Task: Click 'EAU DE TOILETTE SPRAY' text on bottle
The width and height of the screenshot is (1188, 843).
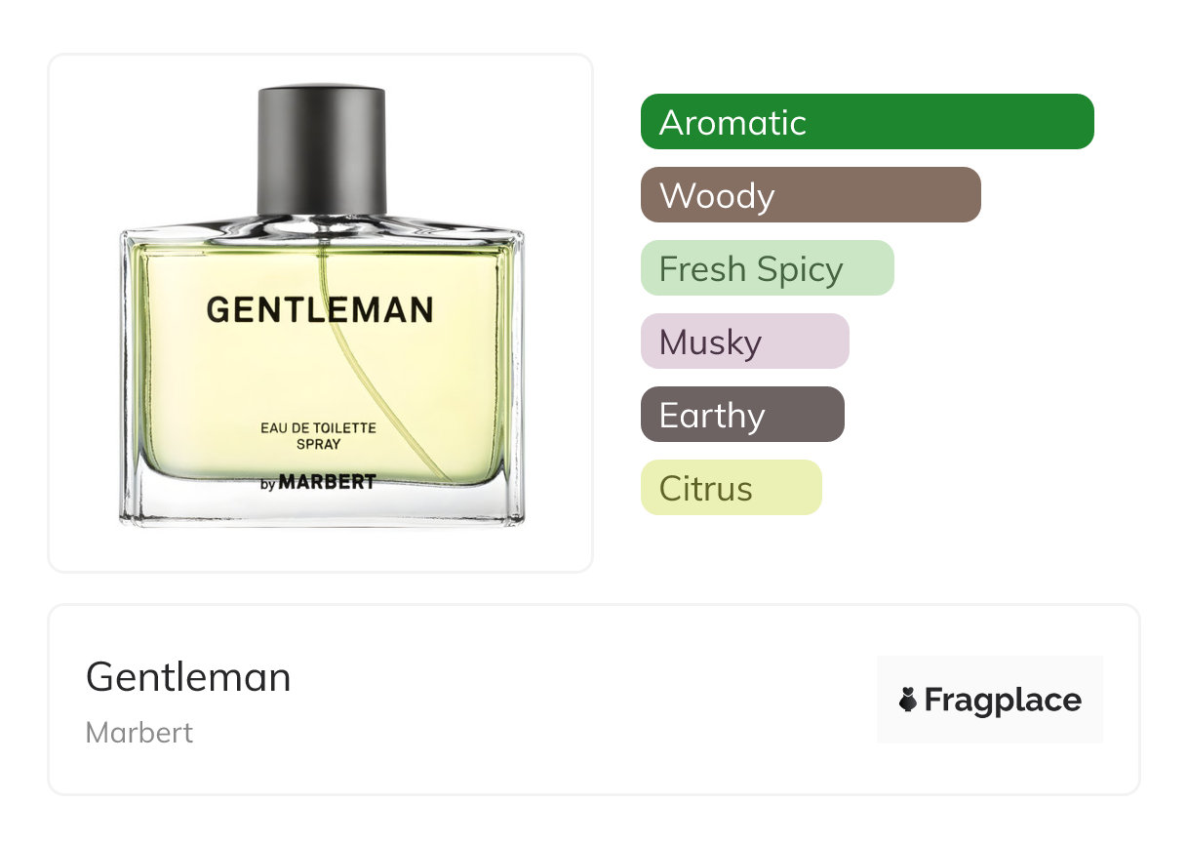Action: [319, 436]
